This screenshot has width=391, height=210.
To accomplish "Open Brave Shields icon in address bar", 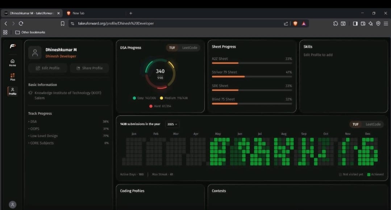I will pyautogui.click(x=295, y=23).
